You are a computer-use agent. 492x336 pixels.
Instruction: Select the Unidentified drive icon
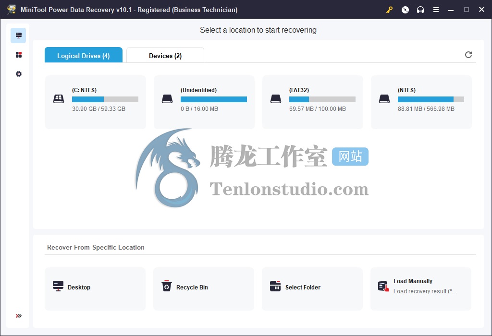coord(167,99)
